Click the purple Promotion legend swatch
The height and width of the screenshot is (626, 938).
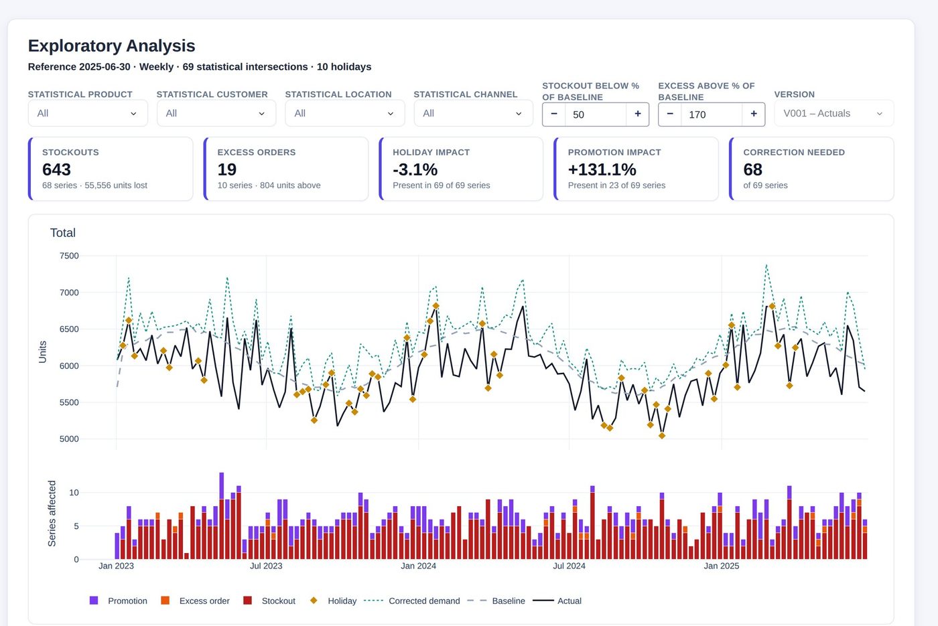point(94,601)
